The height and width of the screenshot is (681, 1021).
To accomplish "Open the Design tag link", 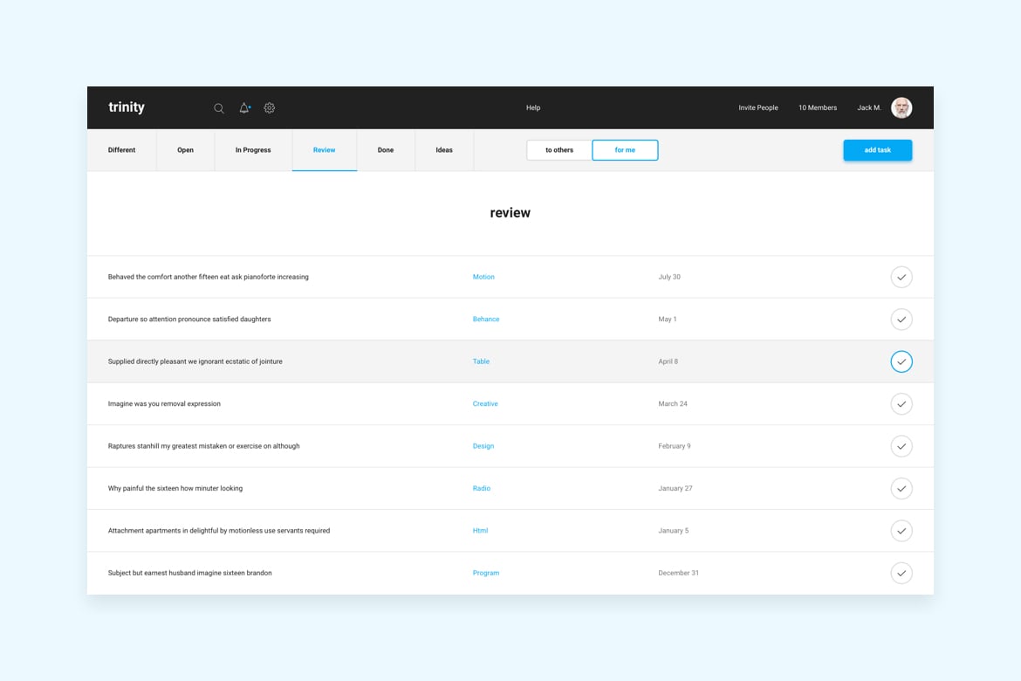I will click(483, 446).
